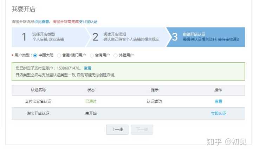Open the 点此查看 process link
253x152 pixels.
[x=41, y=21]
